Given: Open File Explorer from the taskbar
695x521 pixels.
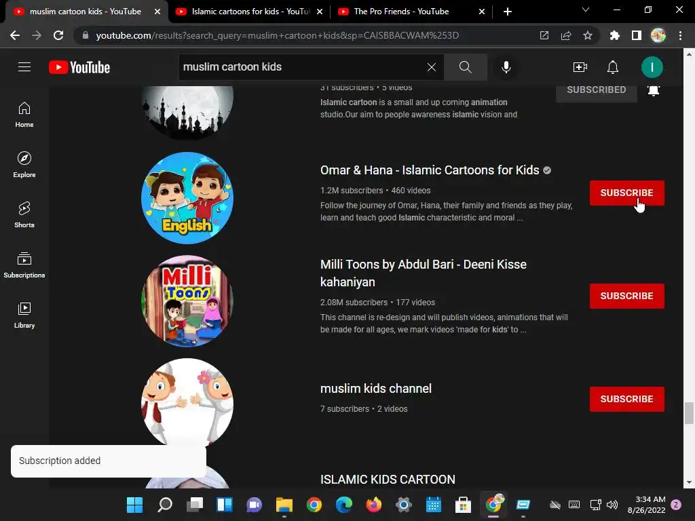Looking at the screenshot, I should tap(284, 505).
